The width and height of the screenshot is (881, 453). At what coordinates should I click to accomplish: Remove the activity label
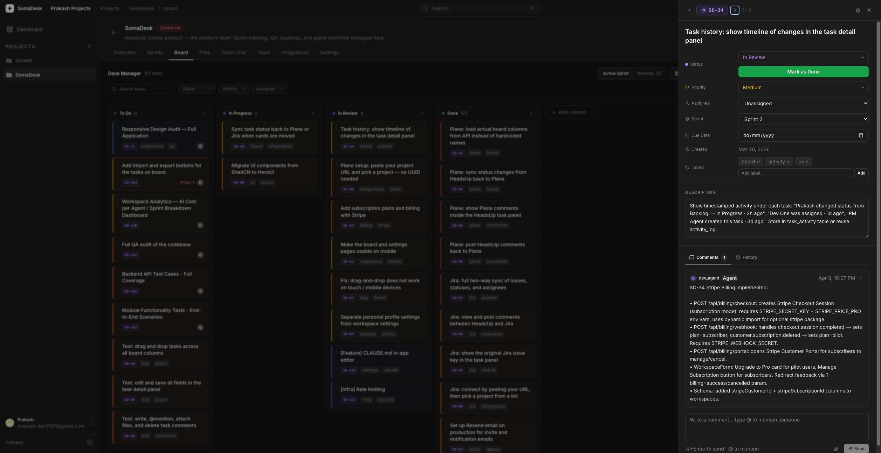788,162
